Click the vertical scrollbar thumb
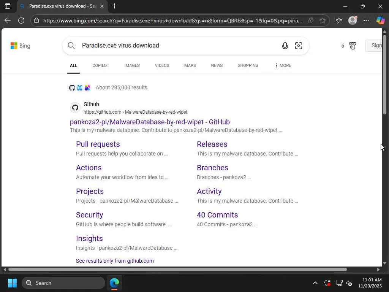389x292 pixels. pyautogui.click(x=384, y=75)
